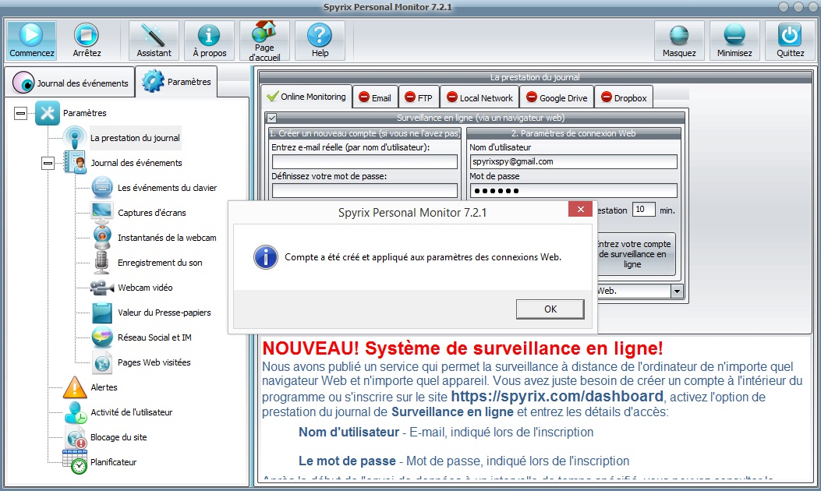Open Pages Web visitées settings
This screenshot has height=491, width=821.
tap(154, 362)
